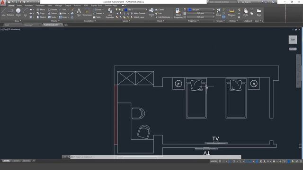Viewport: 303px width, 170px height.
Task: Activate the Trim command
Action: point(63,9)
